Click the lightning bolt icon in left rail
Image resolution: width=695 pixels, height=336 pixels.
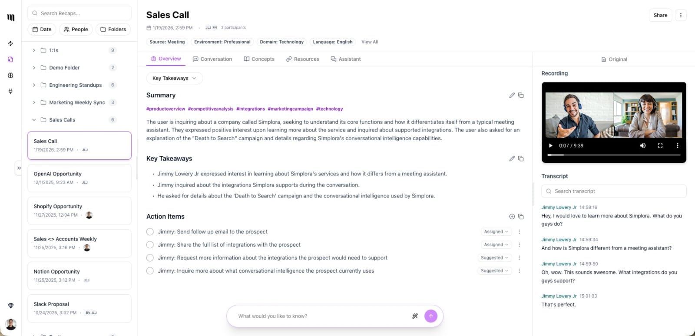pyautogui.click(x=10, y=43)
